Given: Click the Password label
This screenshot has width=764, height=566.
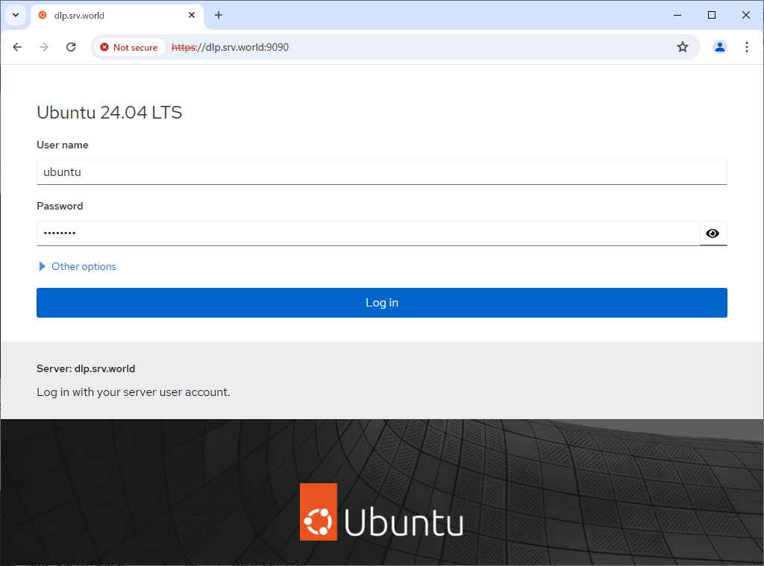Looking at the screenshot, I should point(60,206).
